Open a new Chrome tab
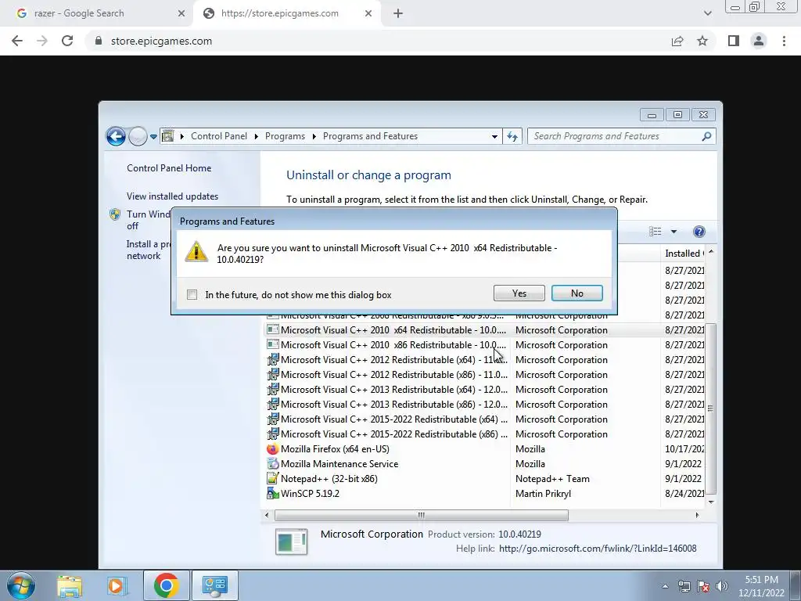This screenshot has width=801, height=601. click(398, 13)
